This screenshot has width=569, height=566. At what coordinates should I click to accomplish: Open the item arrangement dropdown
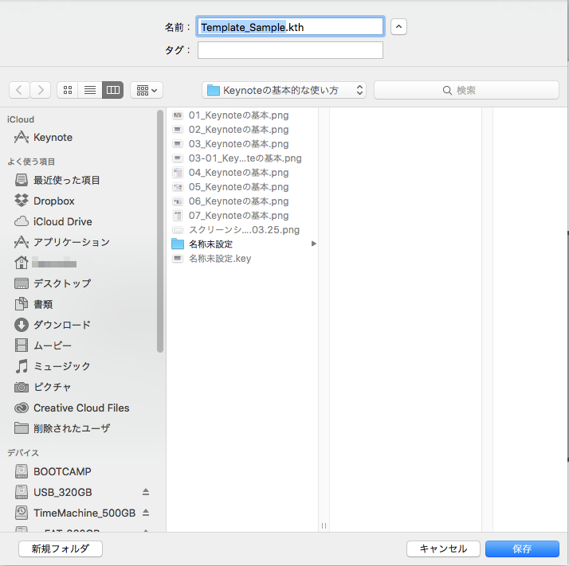pyautogui.click(x=147, y=90)
